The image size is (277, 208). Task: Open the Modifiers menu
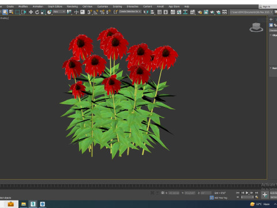point(23,6)
